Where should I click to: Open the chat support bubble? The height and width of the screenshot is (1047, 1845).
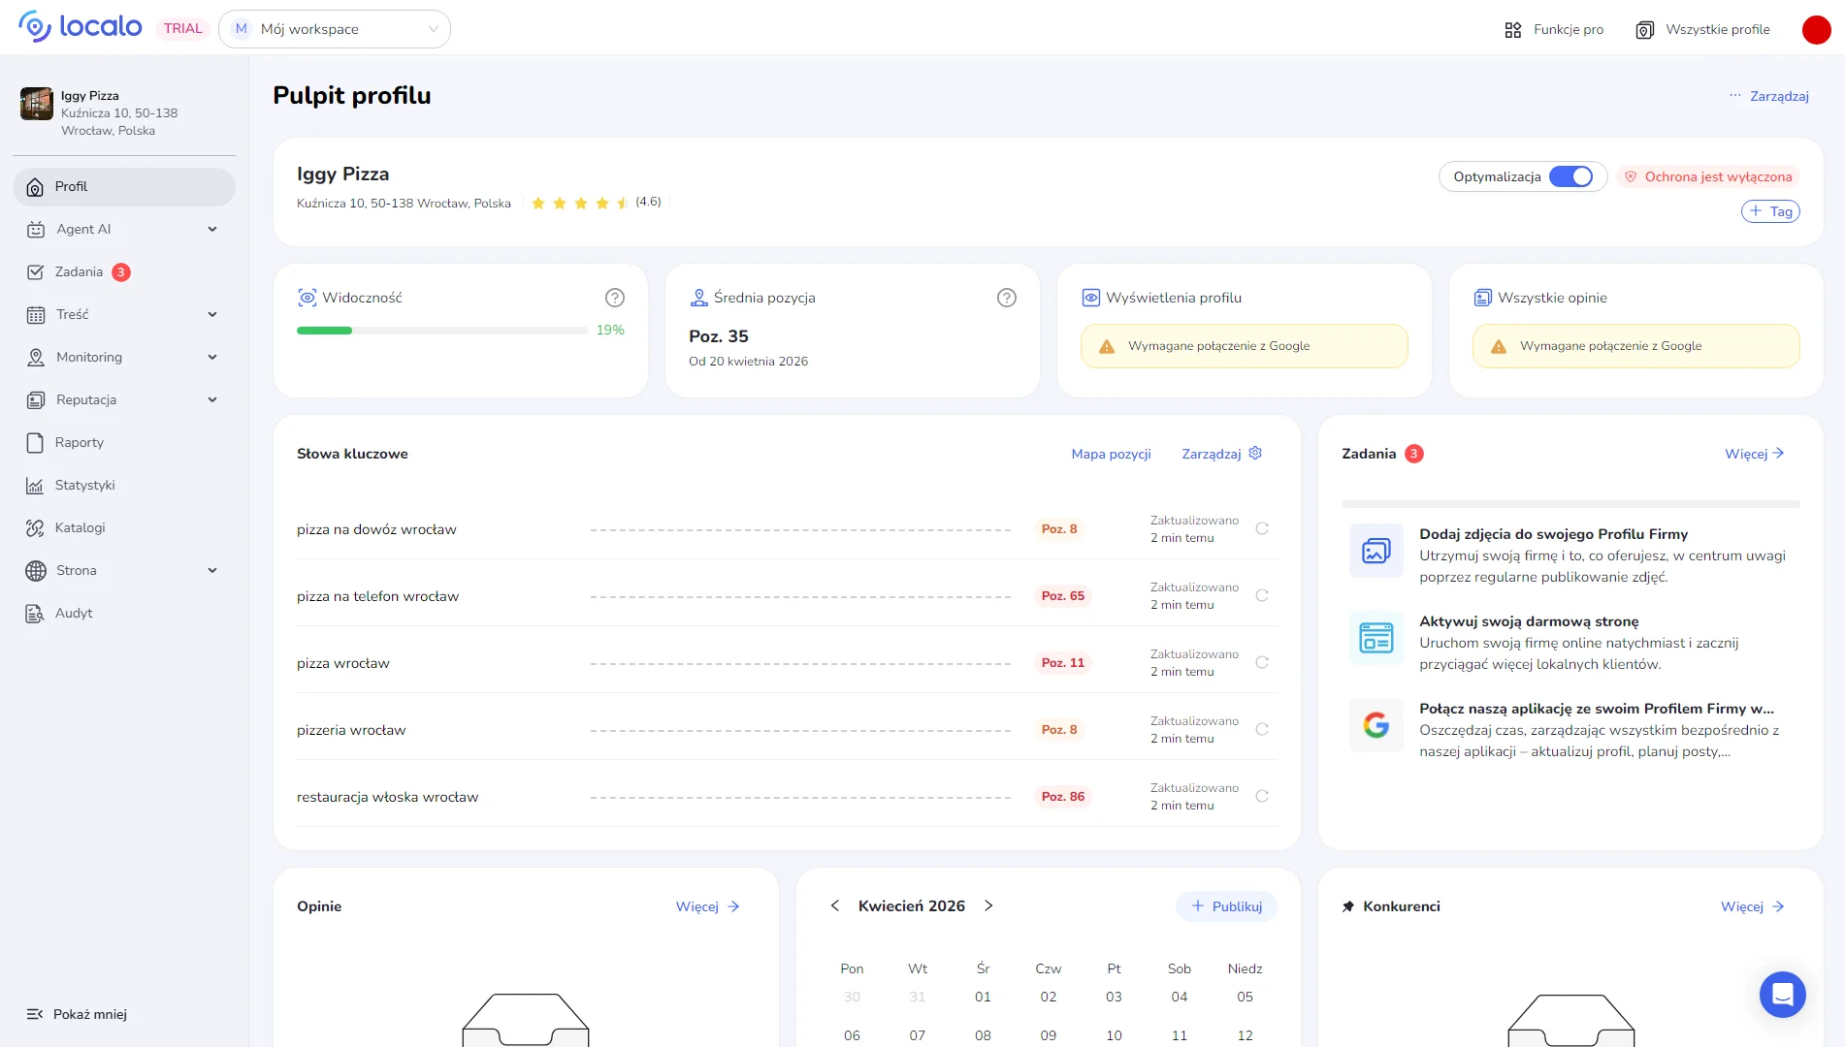1782,994
